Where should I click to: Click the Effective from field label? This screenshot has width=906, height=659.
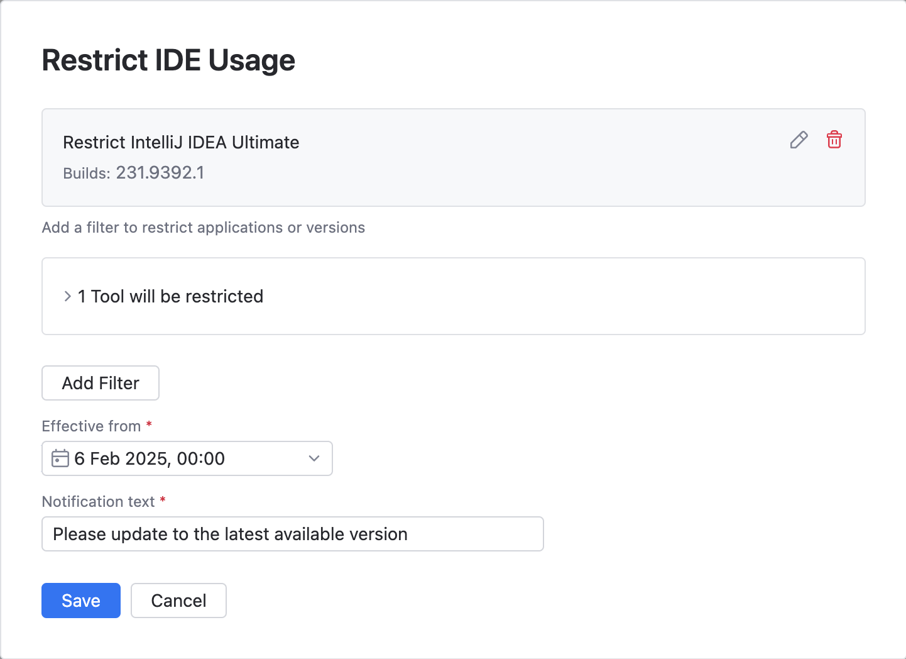90,426
